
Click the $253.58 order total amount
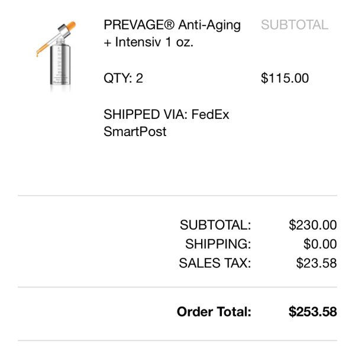[312, 312]
